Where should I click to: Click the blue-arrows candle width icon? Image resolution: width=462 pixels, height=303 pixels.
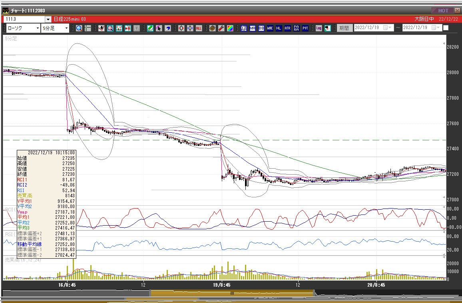pos(190,28)
